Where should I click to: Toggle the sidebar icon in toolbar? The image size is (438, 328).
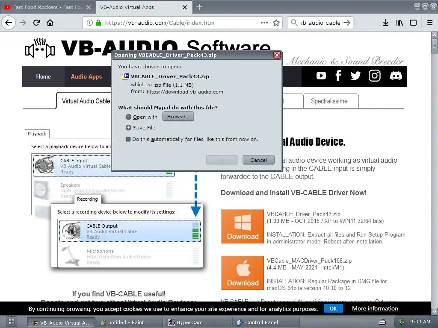413,23
